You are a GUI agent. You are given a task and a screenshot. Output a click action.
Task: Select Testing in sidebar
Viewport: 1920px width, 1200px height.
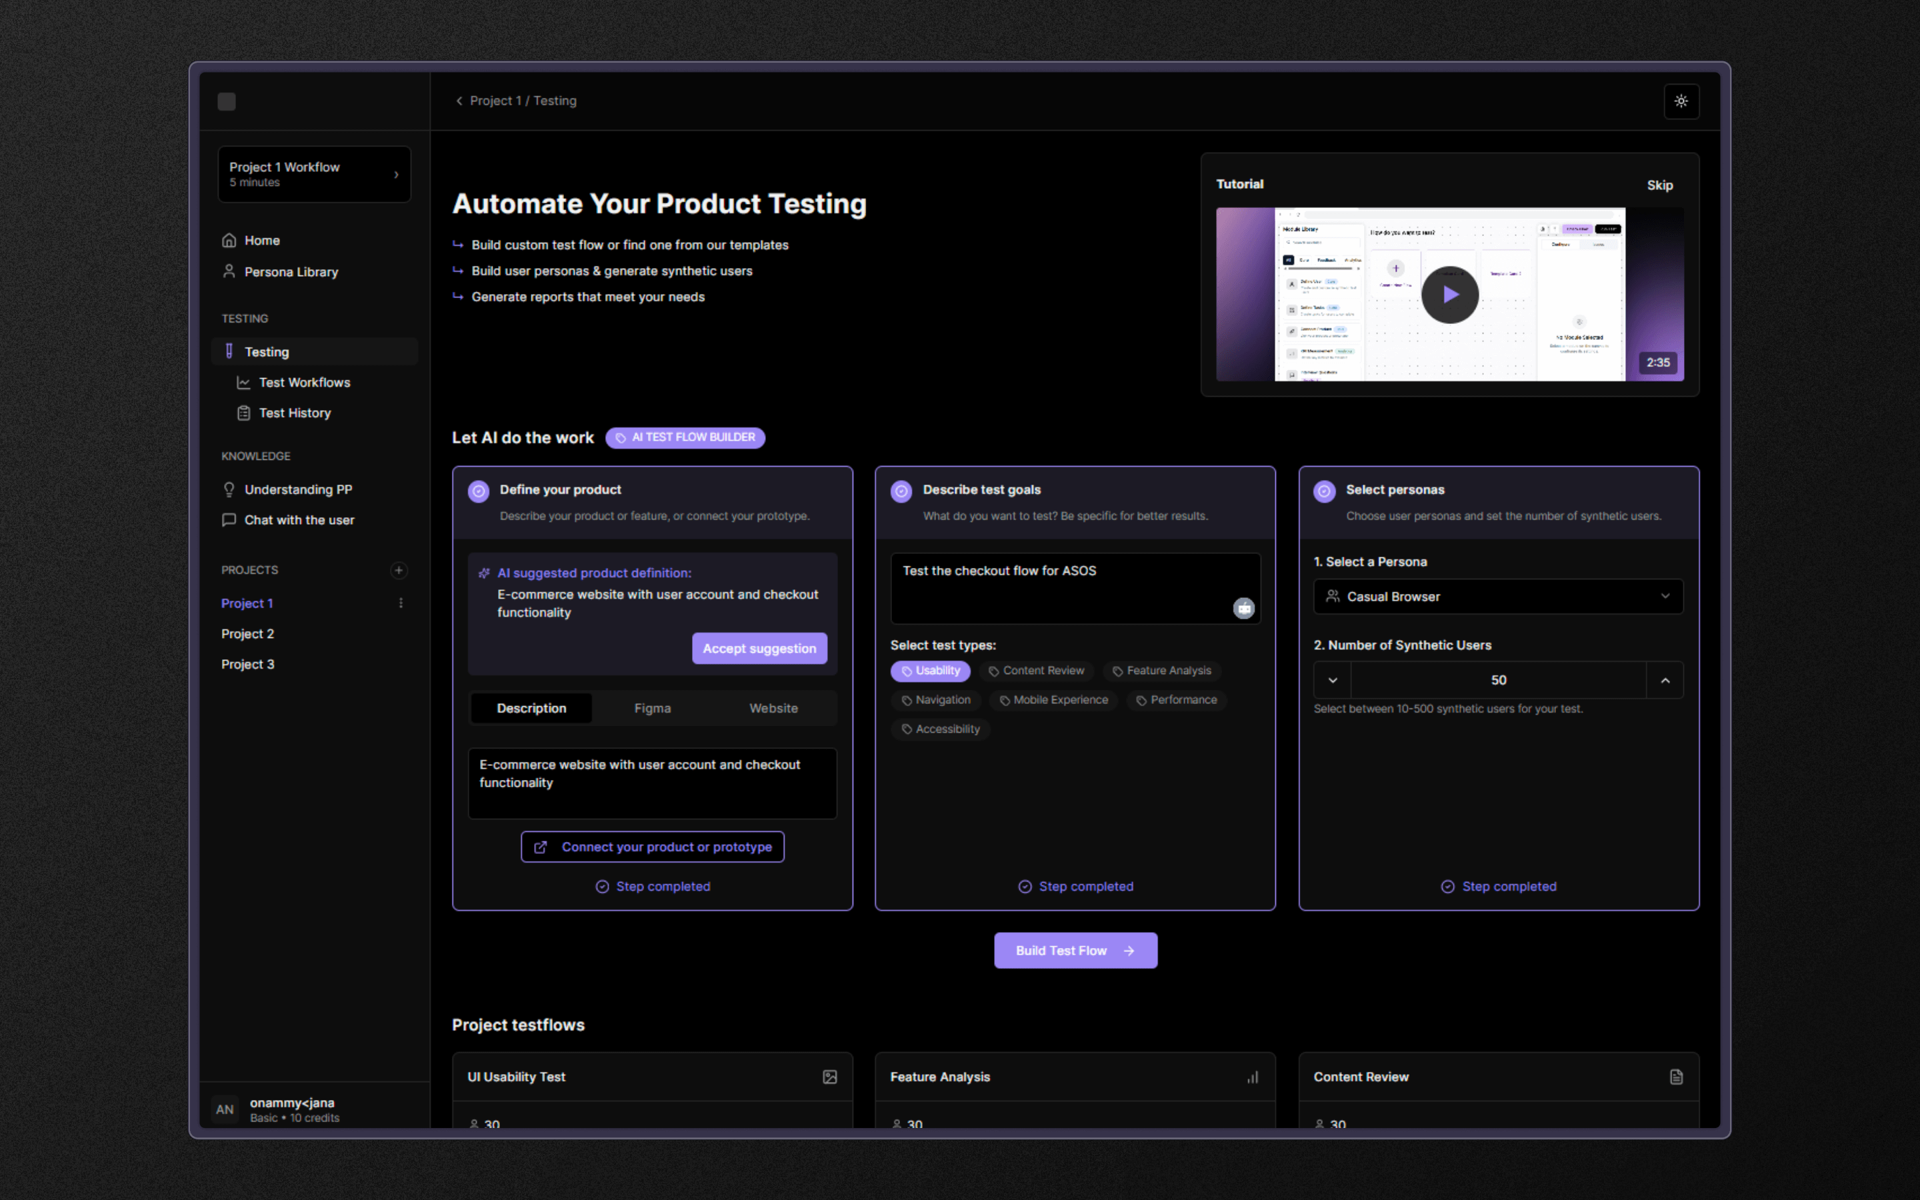tap(315, 351)
